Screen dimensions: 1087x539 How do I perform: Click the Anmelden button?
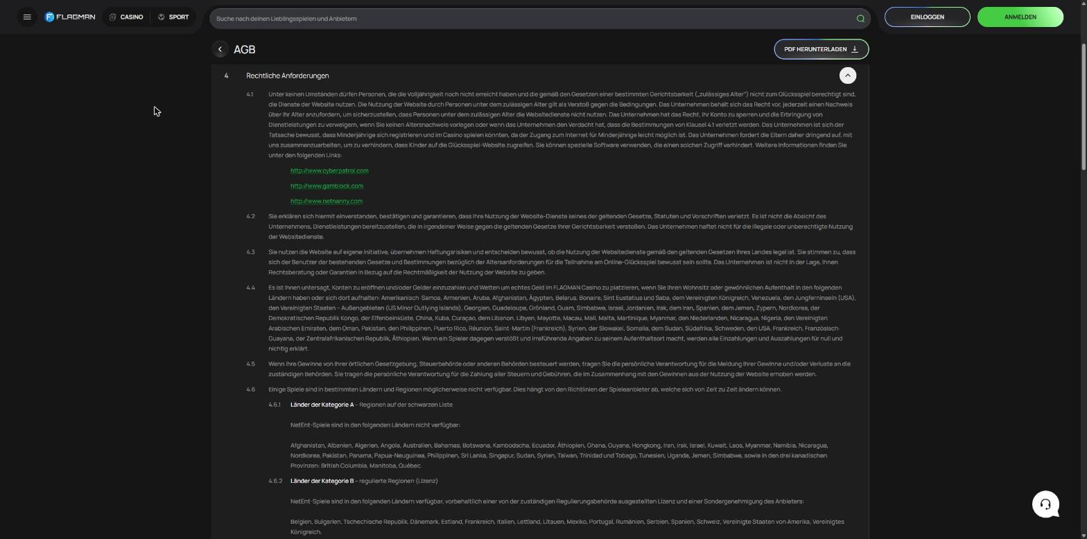1020,17
